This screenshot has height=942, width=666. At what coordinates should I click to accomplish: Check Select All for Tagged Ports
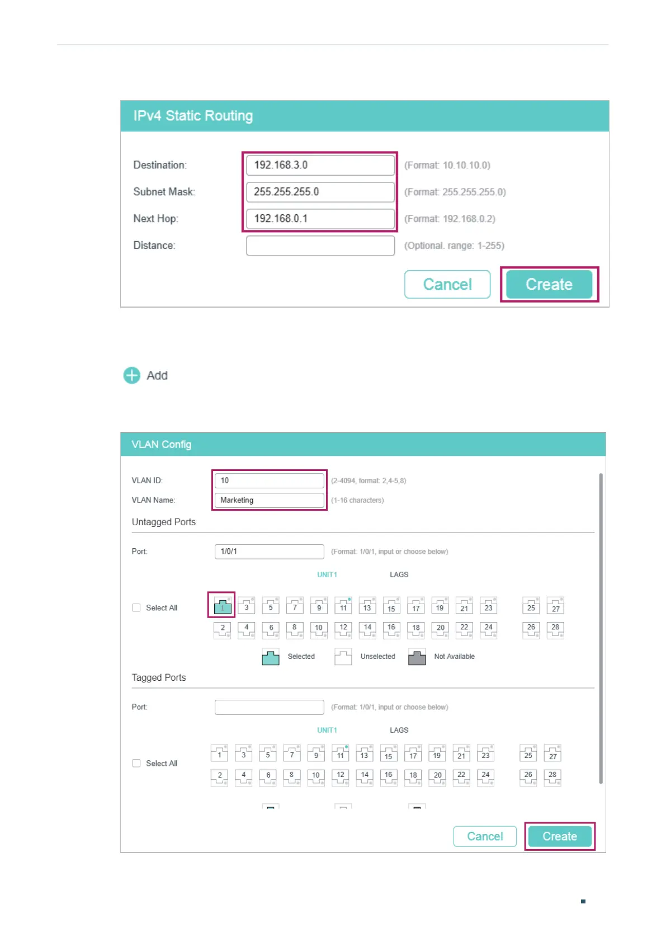point(136,763)
